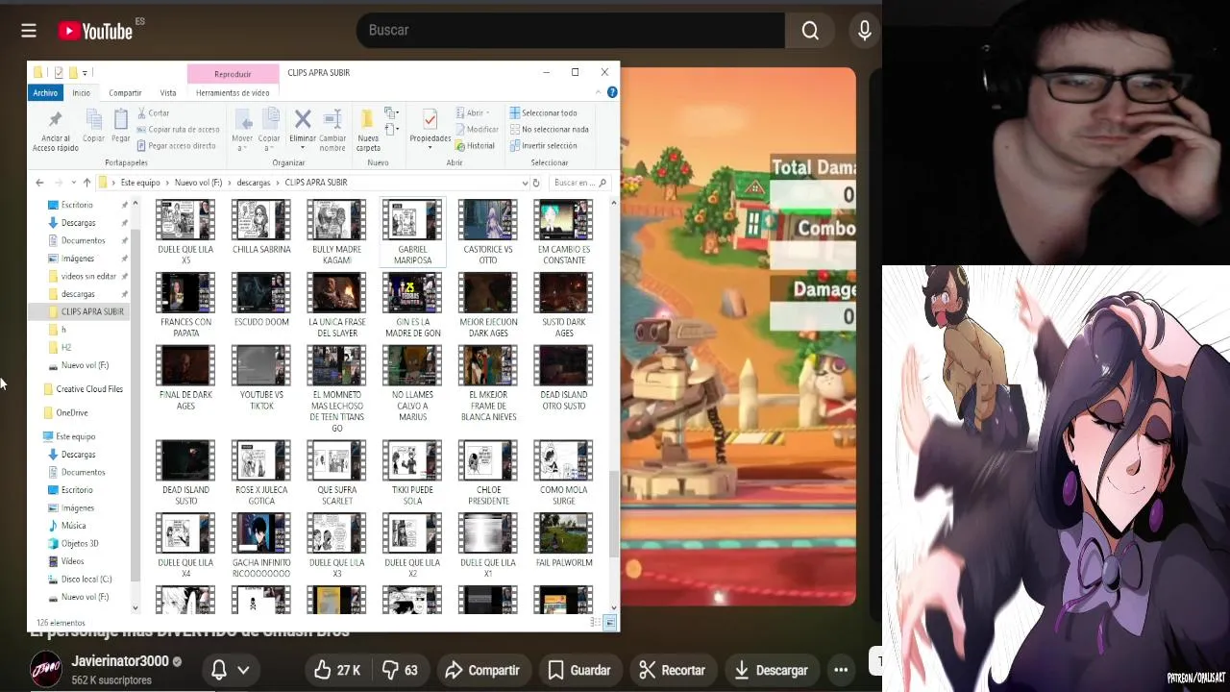Go back with Explorer's back arrow
This screenshot has height=692, width=1230.
pyautogui.click(x=39, y=183)
